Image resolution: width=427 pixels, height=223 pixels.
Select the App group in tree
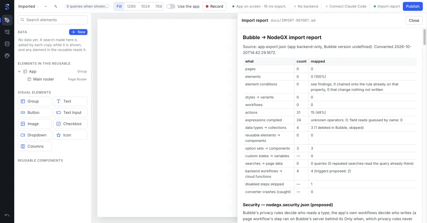pos(52,71)
